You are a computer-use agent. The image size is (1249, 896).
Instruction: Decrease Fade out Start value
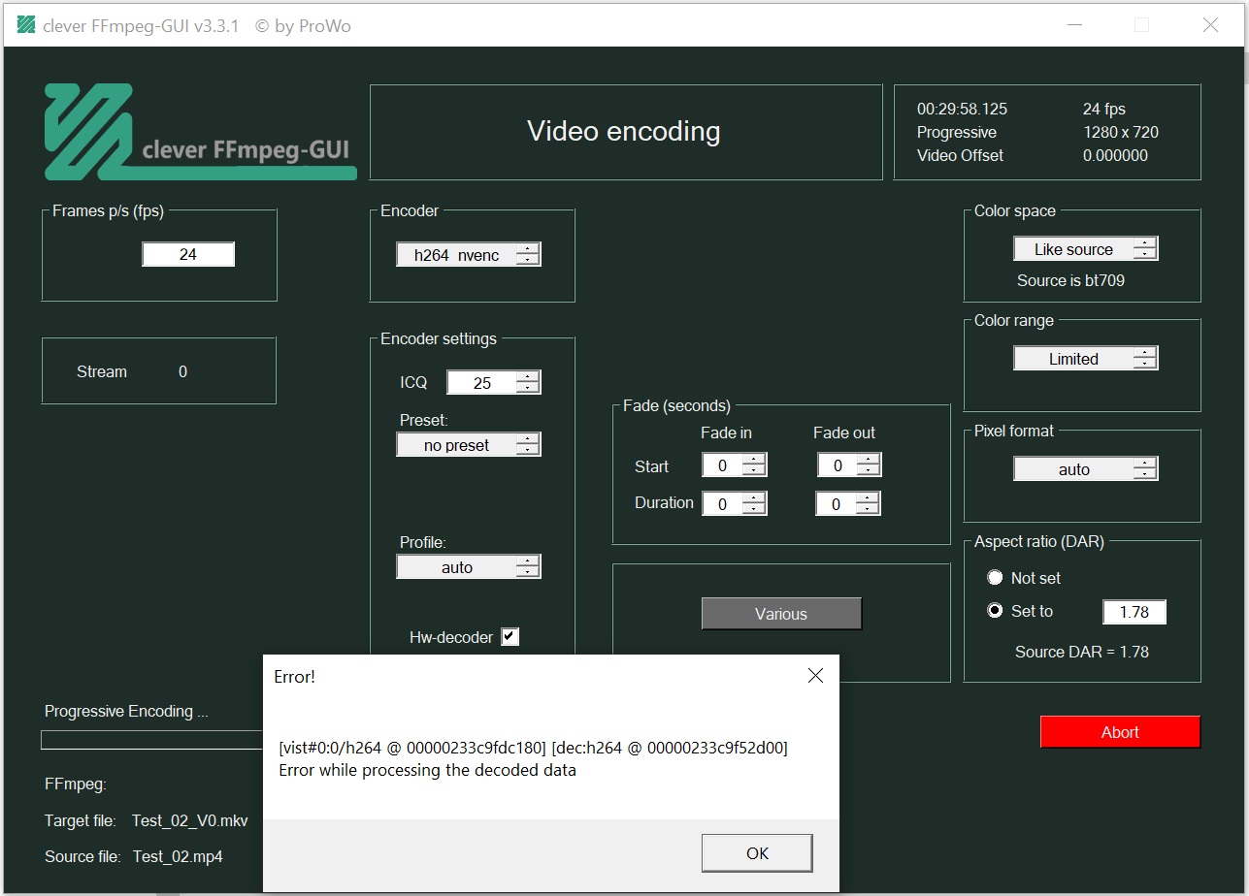pos(868,471)
